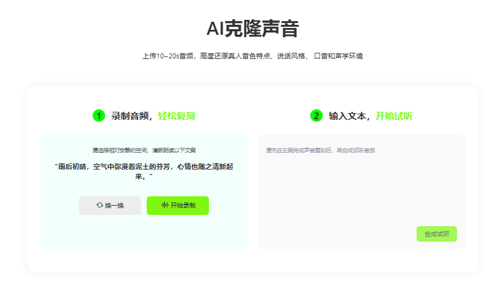Click the 请选择相对安静的空间 instruction text
The height and width of the screenshot is (287, 503).
[144, 150]
